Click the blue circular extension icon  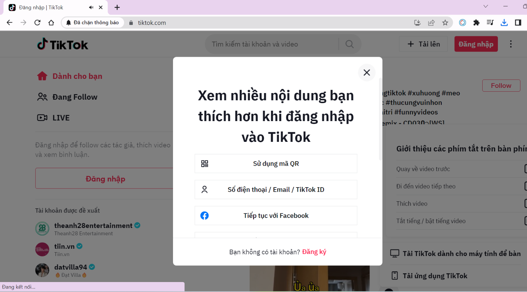click(x=463, y=22)
